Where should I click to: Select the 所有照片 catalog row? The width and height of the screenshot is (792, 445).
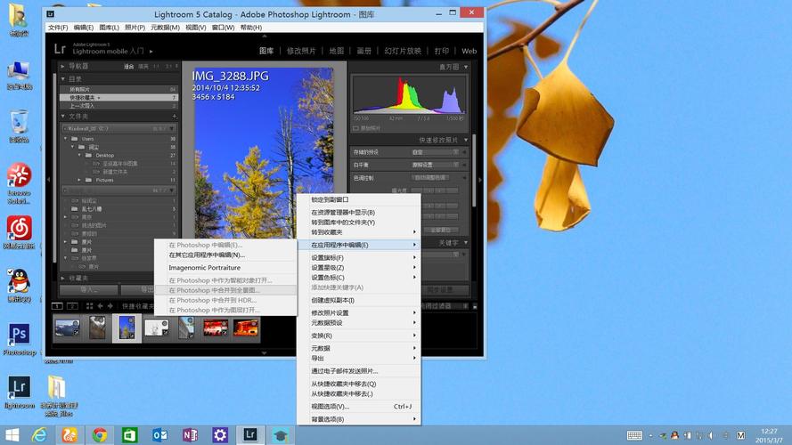[118, 89]
